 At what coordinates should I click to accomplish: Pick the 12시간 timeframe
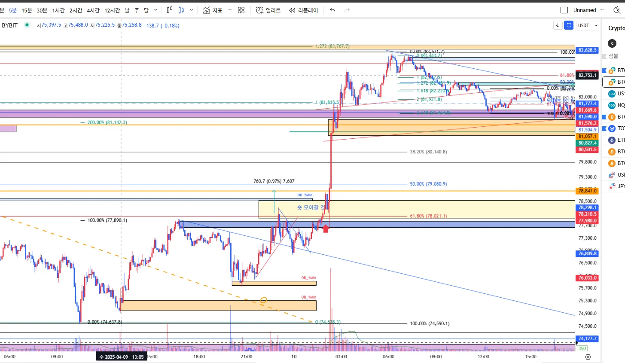point(112,10)
